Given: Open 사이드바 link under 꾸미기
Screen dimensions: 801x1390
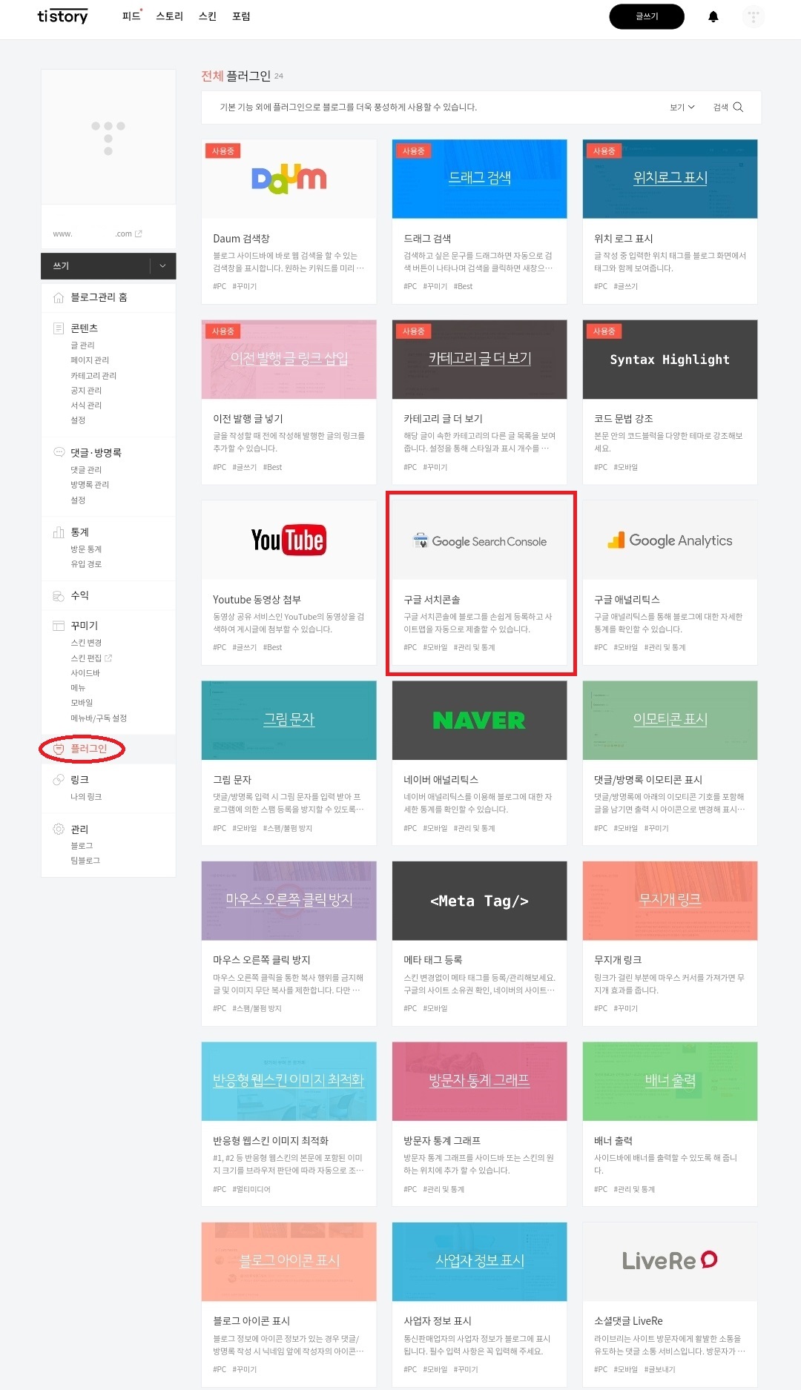Looking at the screenshot, I should point(85,673).
